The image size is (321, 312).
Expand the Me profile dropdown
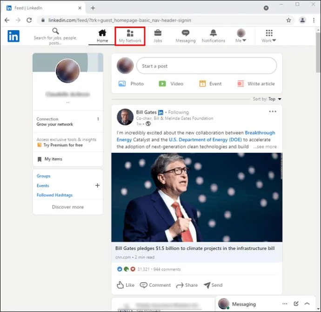pos(241,36)
